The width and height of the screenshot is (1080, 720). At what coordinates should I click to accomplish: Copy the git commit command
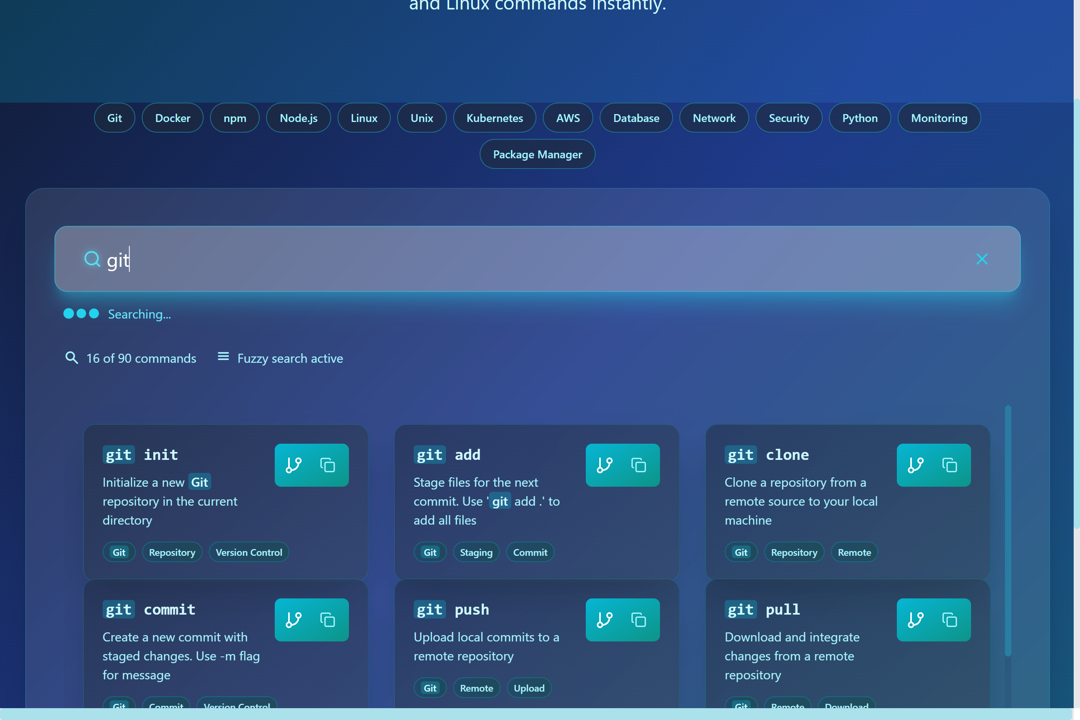tap(328, 619)
